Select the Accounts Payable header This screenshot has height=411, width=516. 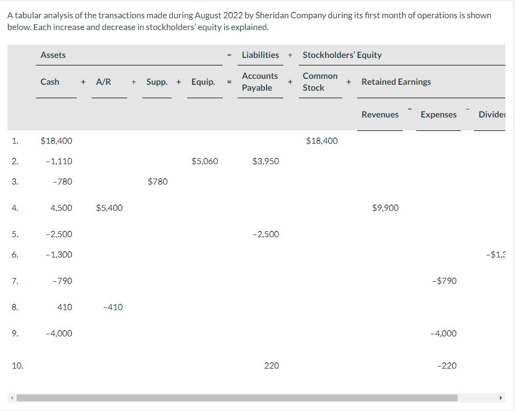coord(260,81)
